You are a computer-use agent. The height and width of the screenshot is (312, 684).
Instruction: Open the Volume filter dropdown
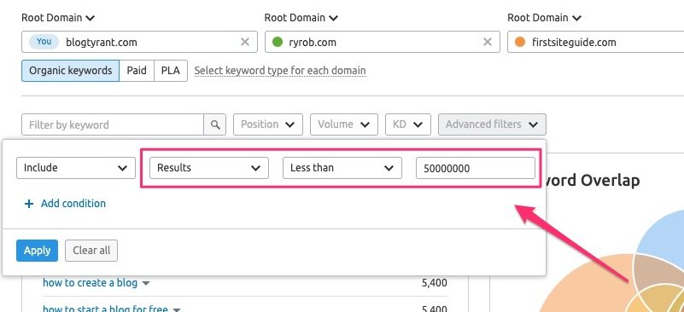pyautogui.click(x=344, y=124)
